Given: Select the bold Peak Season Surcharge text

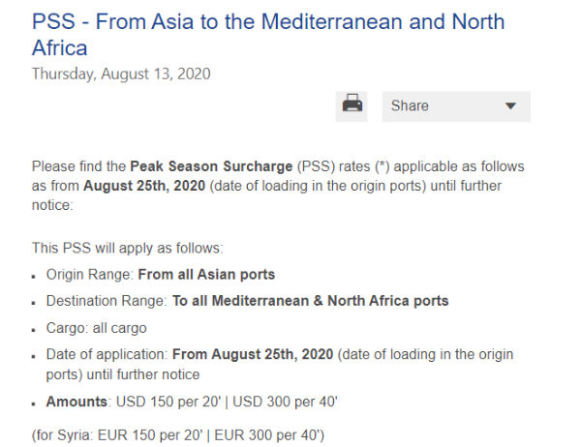Looking at the screenshot, I should [x=211, y=166].
